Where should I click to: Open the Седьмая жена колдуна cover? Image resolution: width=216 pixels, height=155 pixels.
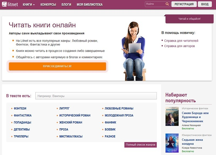(172, 143)
